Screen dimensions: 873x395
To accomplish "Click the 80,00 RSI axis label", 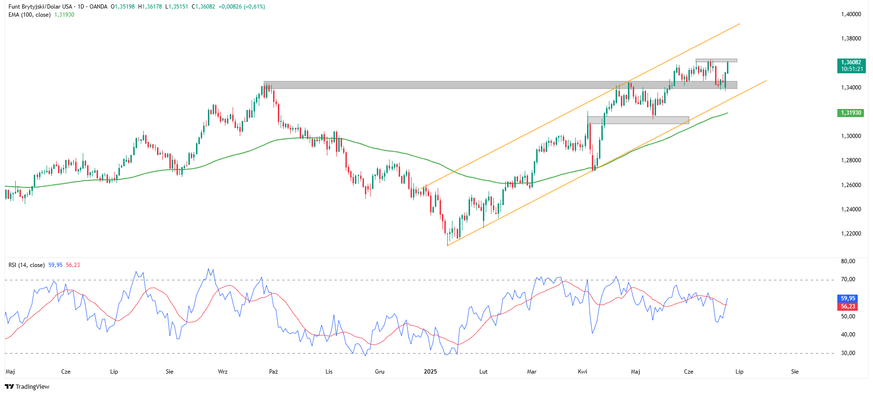I will click(848, 261).
